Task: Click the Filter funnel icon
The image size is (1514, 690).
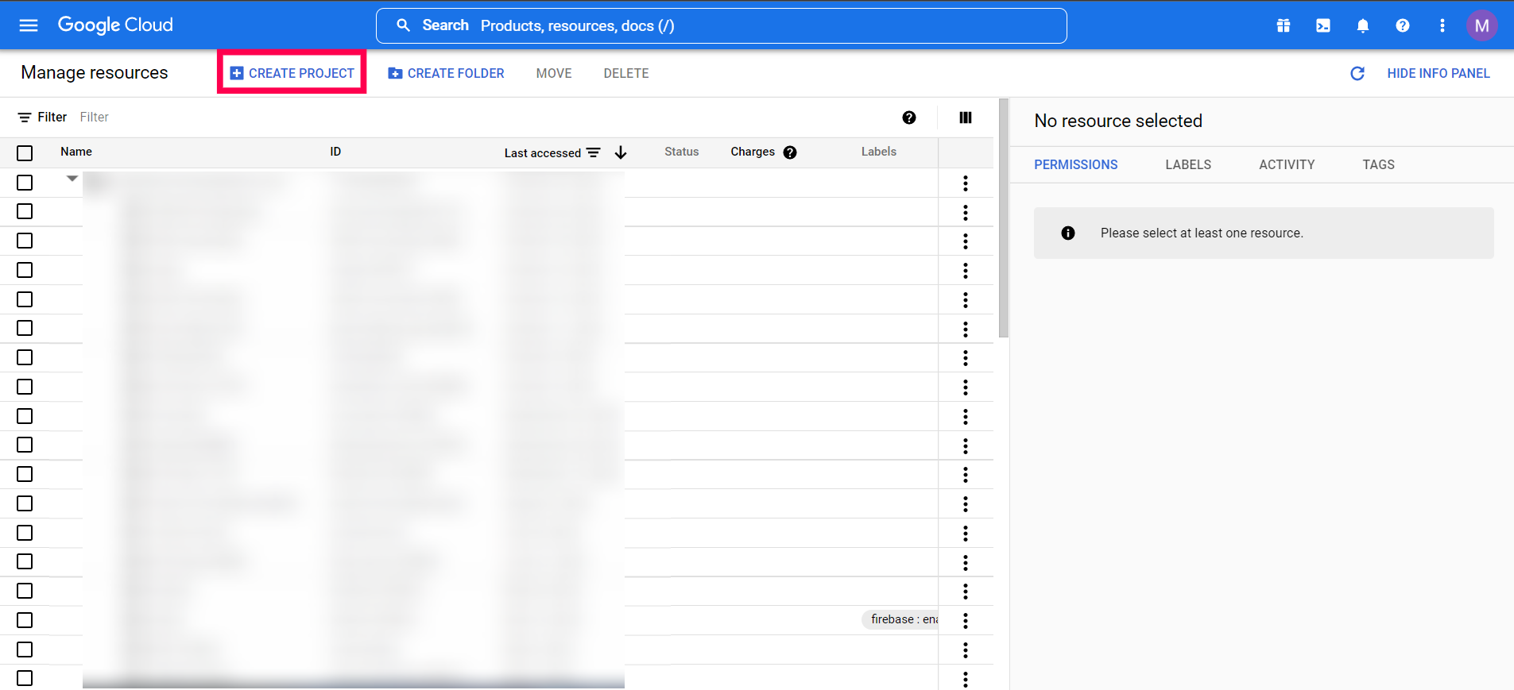Action: pyautogui.click(x=25, y=118)
